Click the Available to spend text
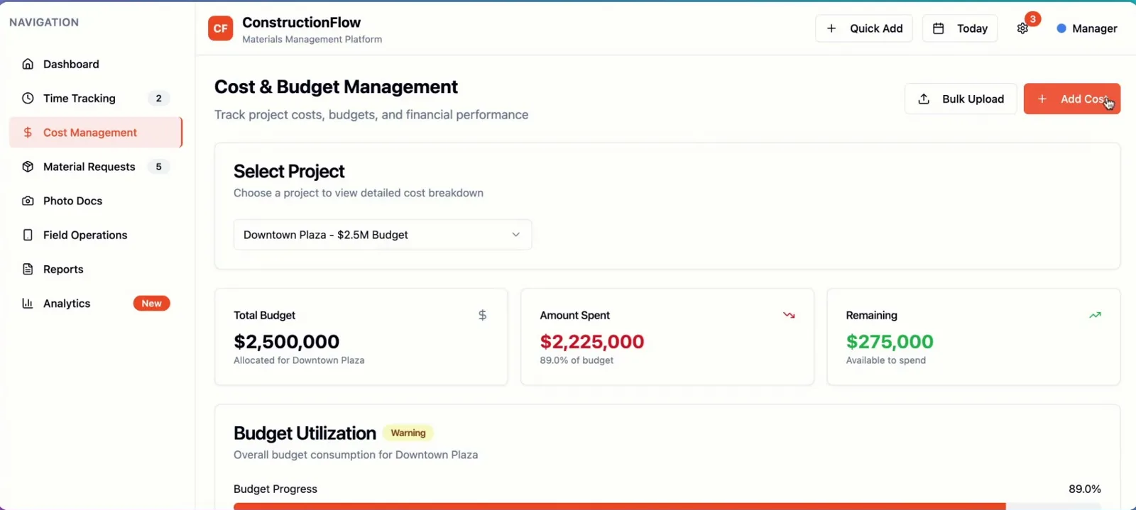This screenshot has height=510, width=1136. (x=885, y=360)
